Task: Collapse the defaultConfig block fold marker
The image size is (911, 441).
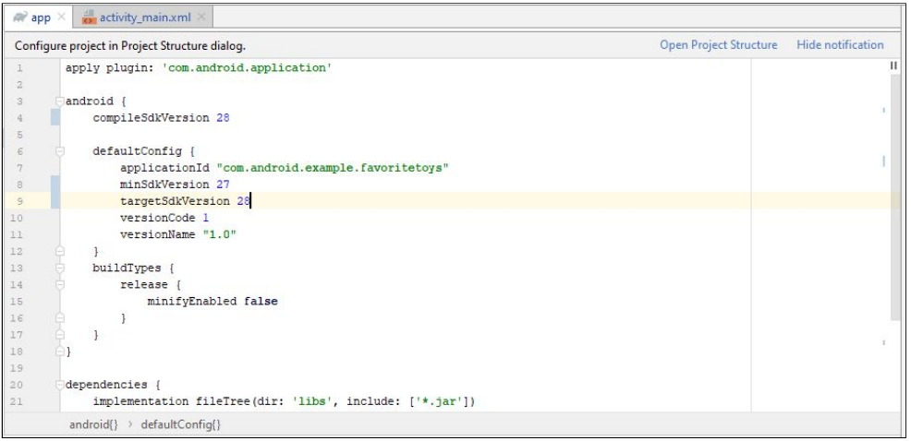Action: 60,151
